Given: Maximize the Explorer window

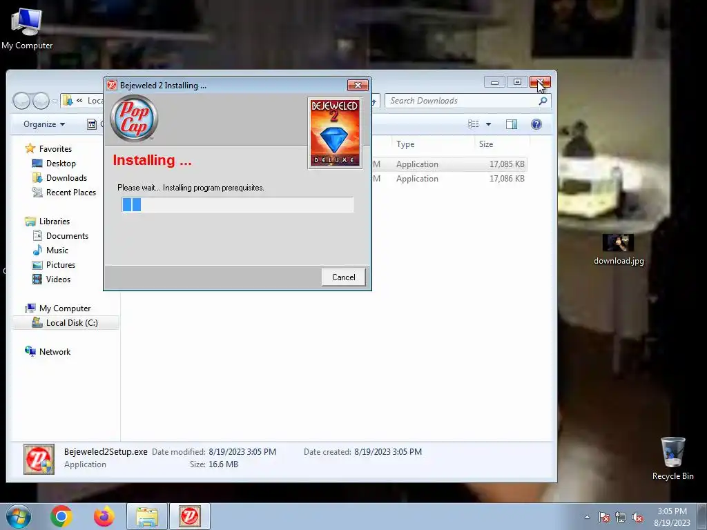Looking at the screenshot, I should [x=517, y=82].
